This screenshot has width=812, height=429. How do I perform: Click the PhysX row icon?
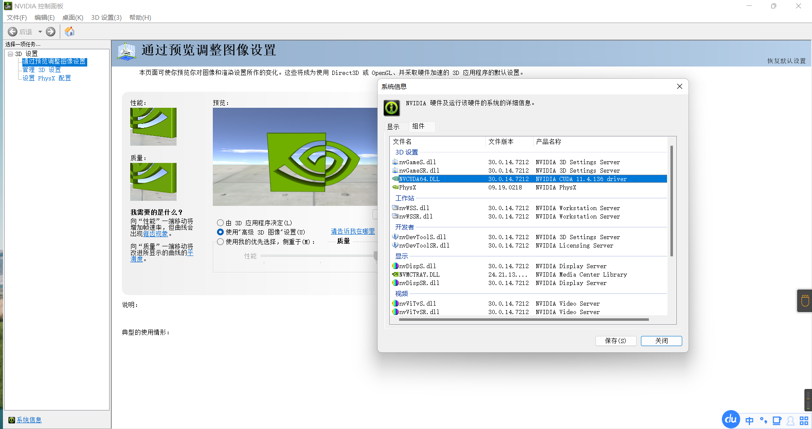coord(395,187)
